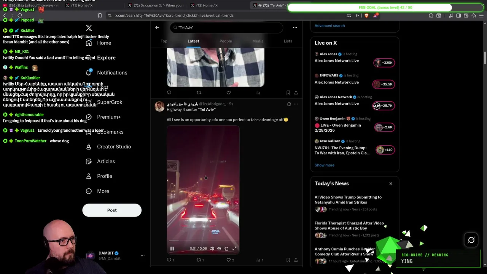Screen dimensions: 487x274
Task: Click the Post button
Action: pyautogui.click(x=112, y=210)
